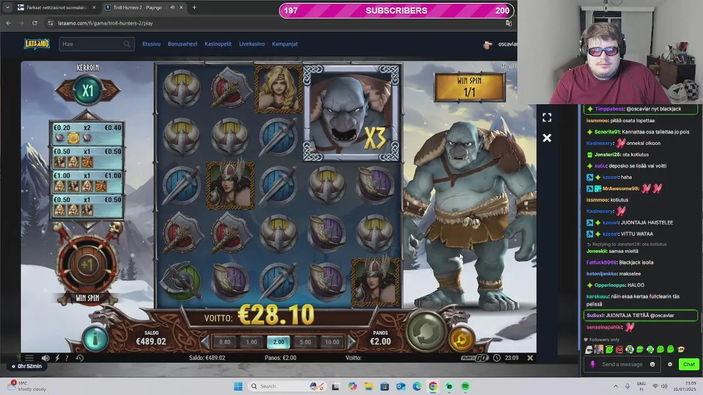Image resolution: width=703 pixels, height=395 pixels.
Task: Click the Win Spin shield meter
Action: pos(87,265)
